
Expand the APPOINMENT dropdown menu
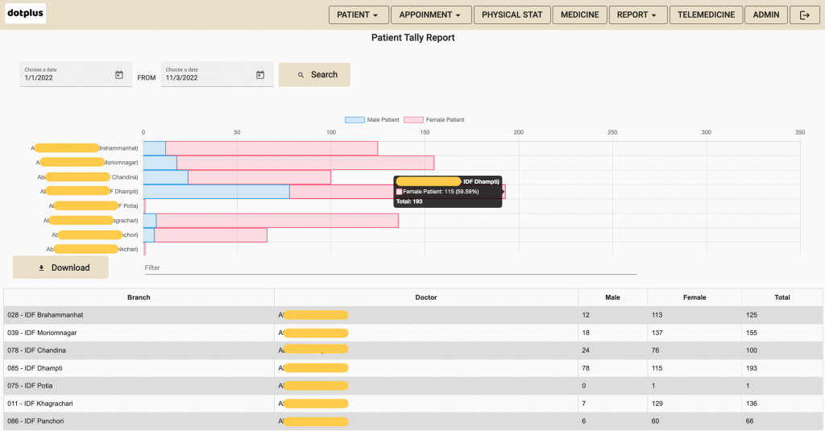[430, 15]
